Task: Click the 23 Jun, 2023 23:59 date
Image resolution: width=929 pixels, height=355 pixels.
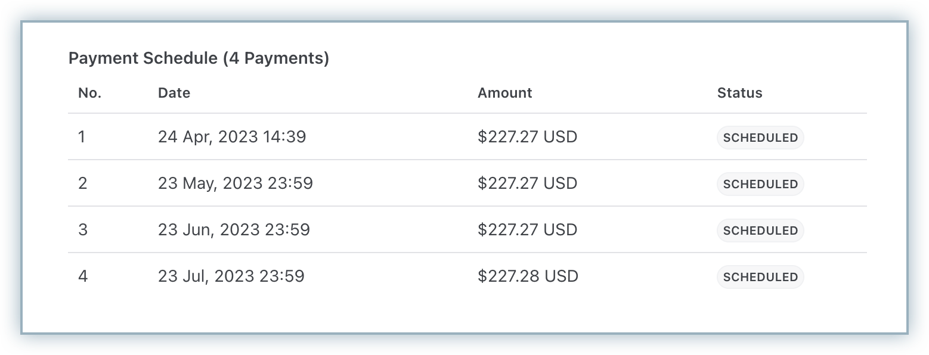Action: coord(234,230)
